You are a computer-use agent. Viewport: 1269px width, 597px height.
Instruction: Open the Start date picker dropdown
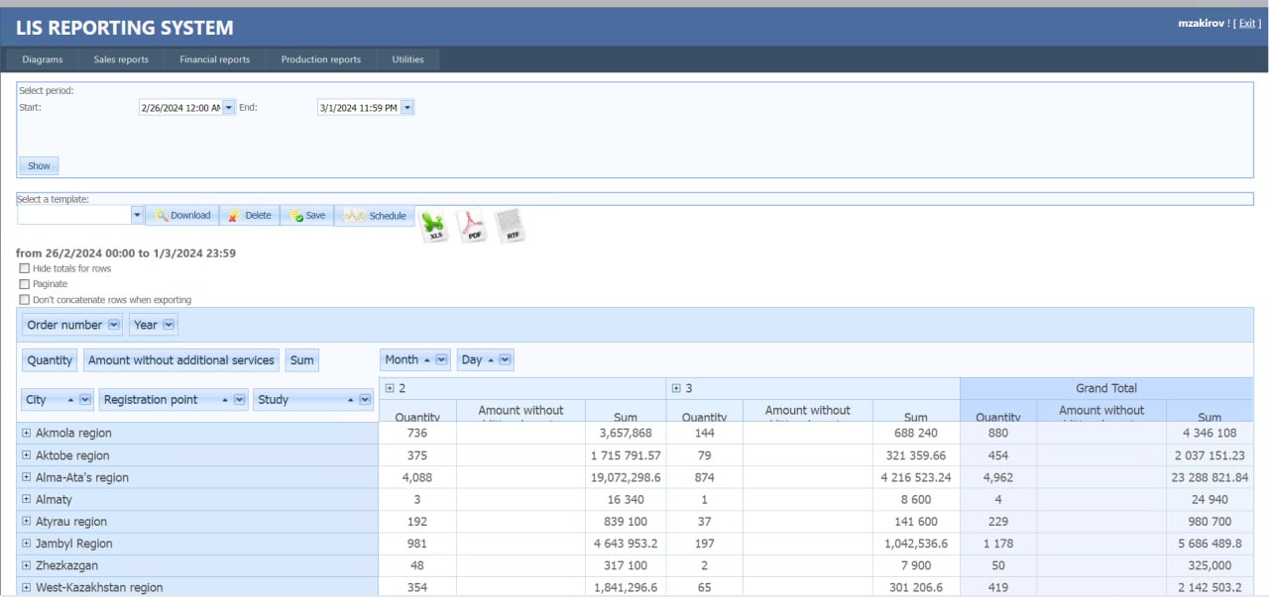[x=229, y=107]
